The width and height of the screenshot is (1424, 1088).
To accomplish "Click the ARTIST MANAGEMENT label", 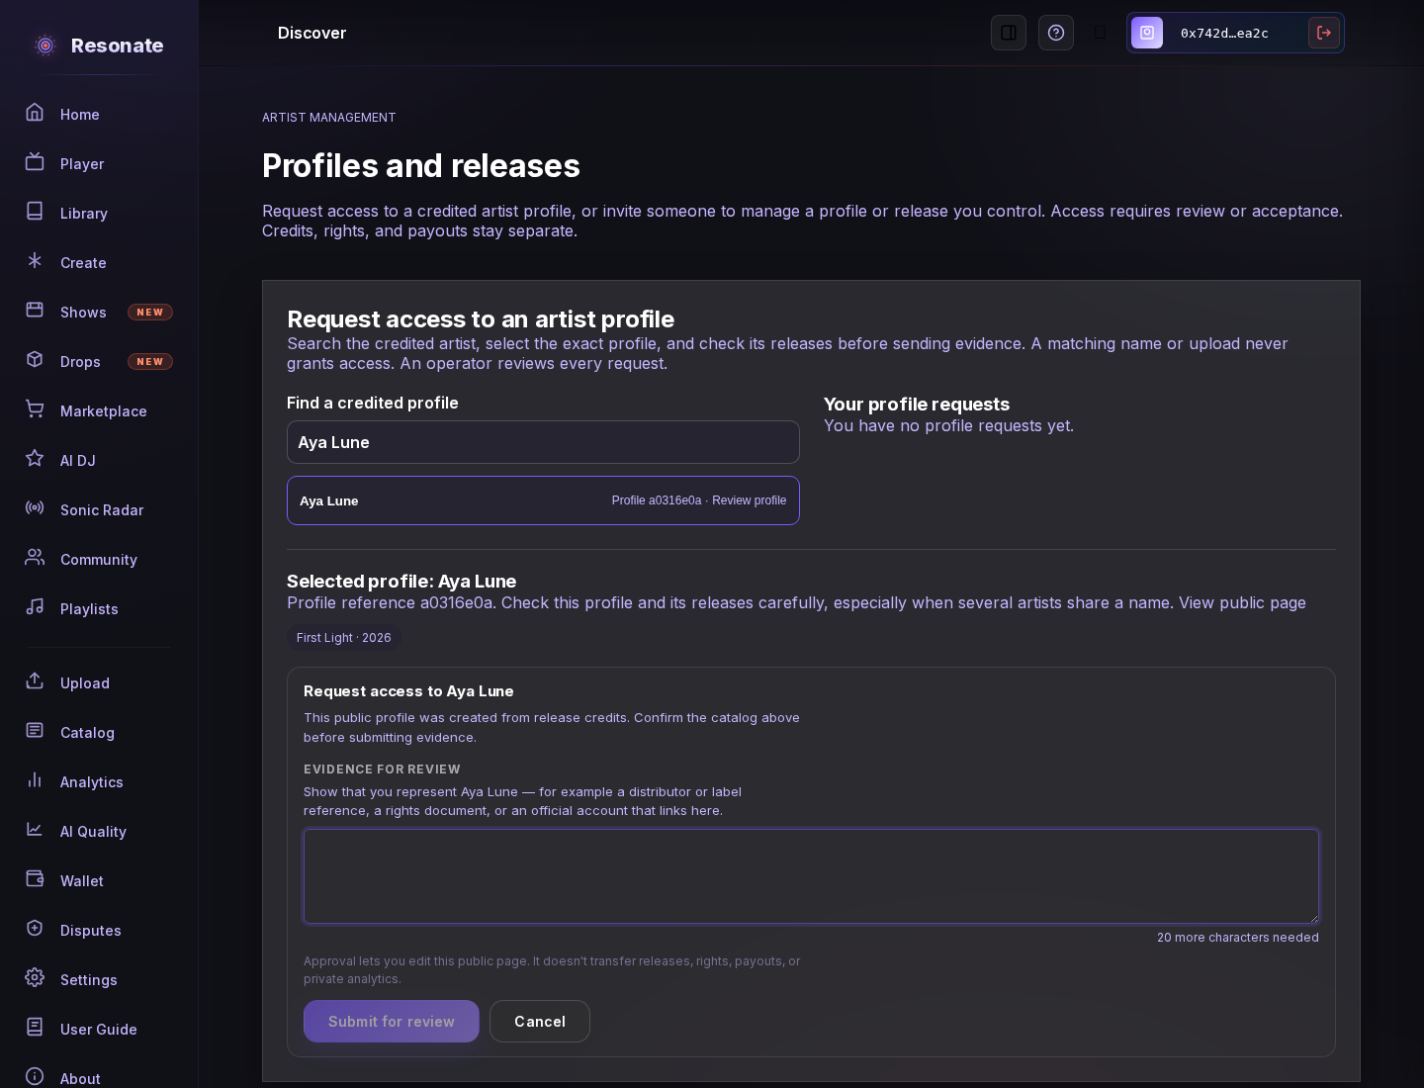I will 329,118.
